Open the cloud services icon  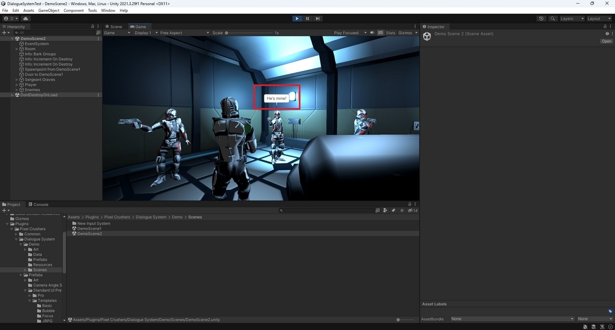(26, 18)
